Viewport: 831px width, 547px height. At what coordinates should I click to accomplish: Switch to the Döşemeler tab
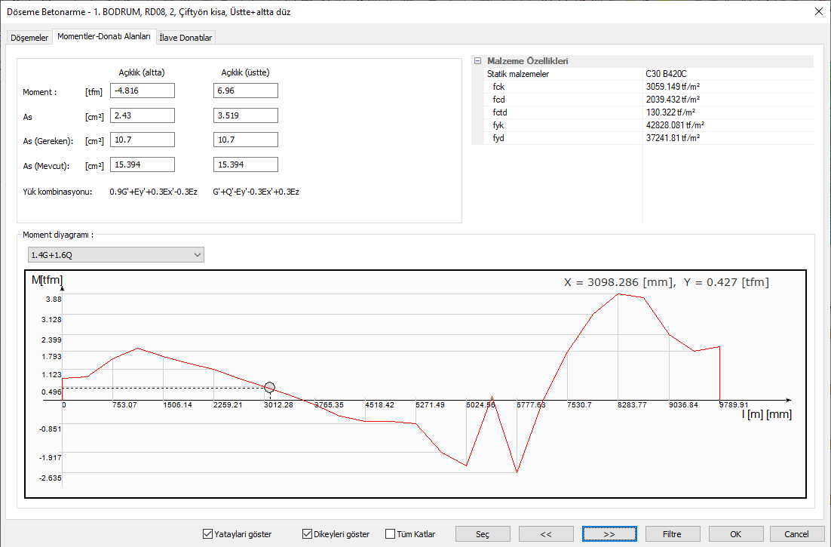(x=29, y=37)
